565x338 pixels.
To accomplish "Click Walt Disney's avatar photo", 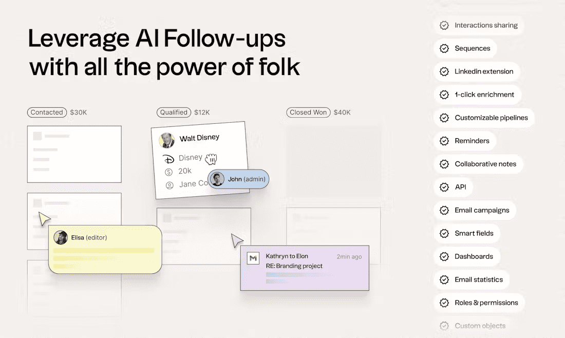I will pos(167,141).
